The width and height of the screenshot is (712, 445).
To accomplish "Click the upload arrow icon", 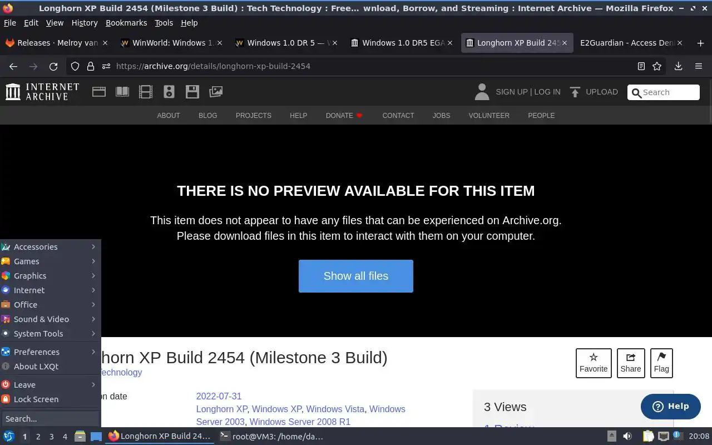I will pos(575,92).
